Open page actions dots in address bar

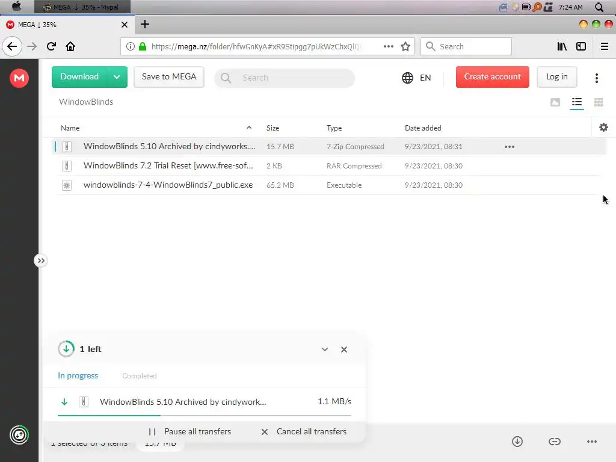(x=389, y=46)
